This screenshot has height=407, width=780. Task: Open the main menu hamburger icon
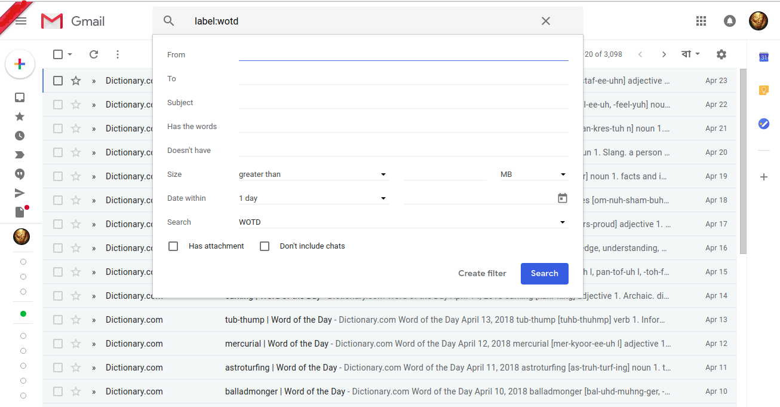tap(21, 22)
